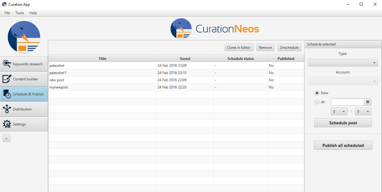Sort by the Published column header
The height and width of the screenshot is (192, 382).
click(286, 59)
